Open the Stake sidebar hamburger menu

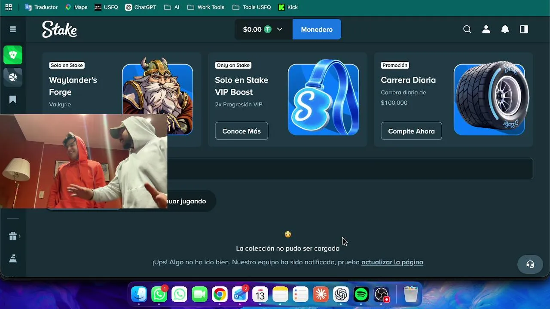[13, 29]
